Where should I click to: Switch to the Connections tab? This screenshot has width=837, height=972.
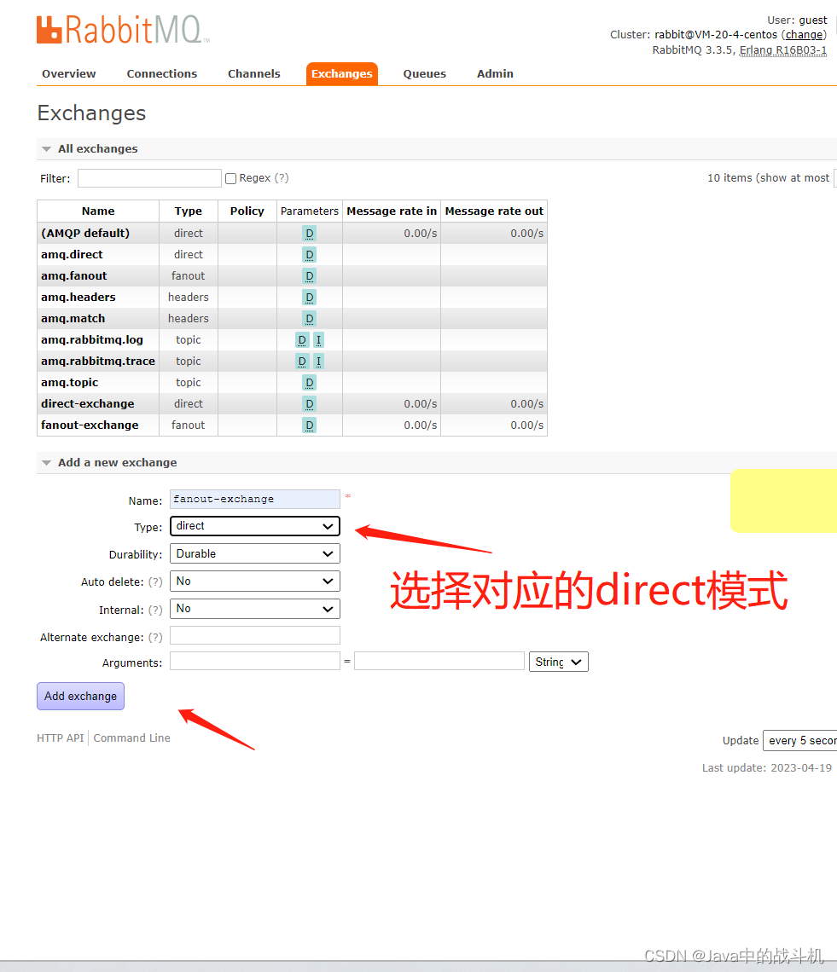[x=162, y=74]
